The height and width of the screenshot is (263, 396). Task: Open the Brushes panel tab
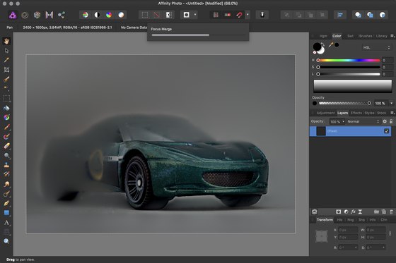coord(366,36)
